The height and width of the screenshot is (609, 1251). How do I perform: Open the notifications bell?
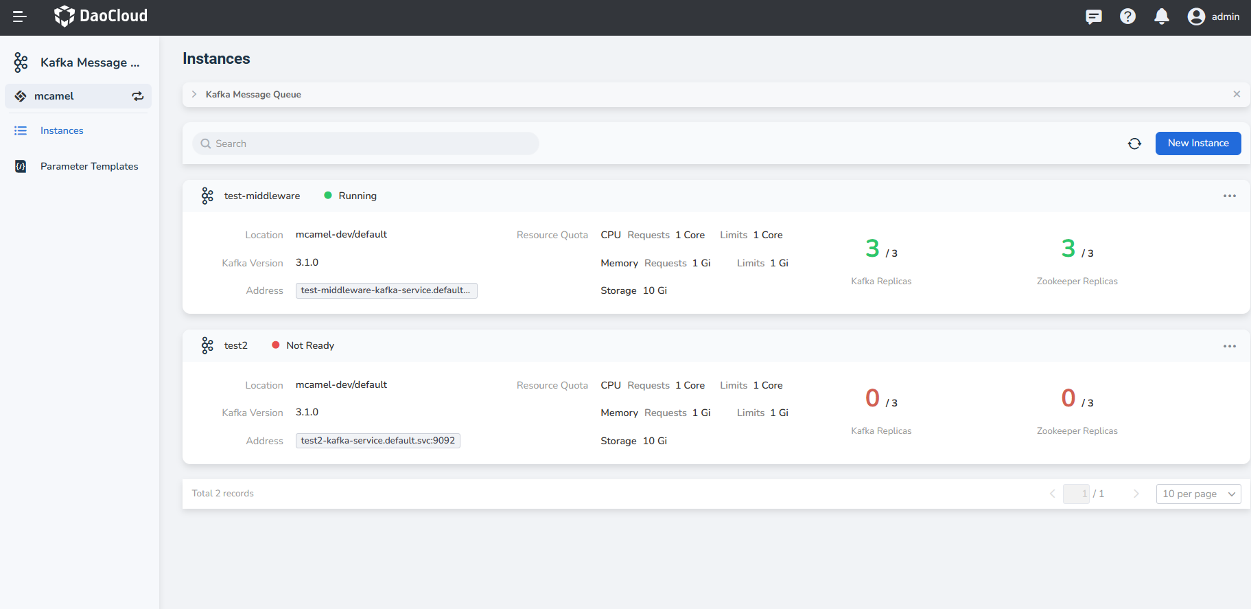[x=1162, y=16]
